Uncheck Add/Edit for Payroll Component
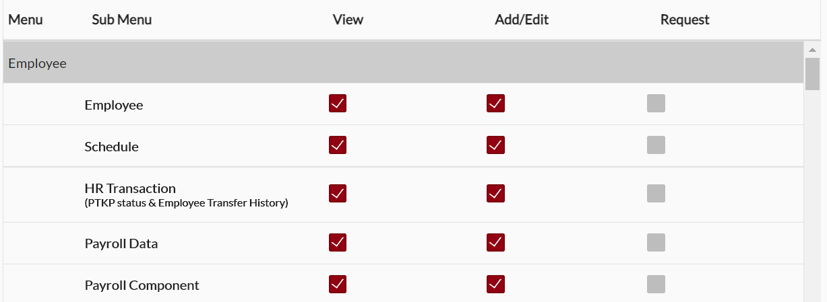827x302 pixels. (x=495, y=284)
